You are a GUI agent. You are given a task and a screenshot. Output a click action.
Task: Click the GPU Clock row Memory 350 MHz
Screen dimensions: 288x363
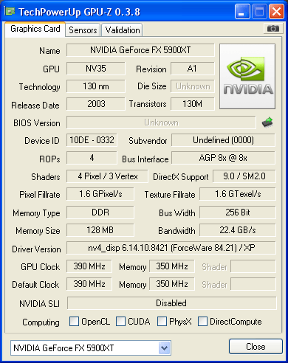point(172,266)
